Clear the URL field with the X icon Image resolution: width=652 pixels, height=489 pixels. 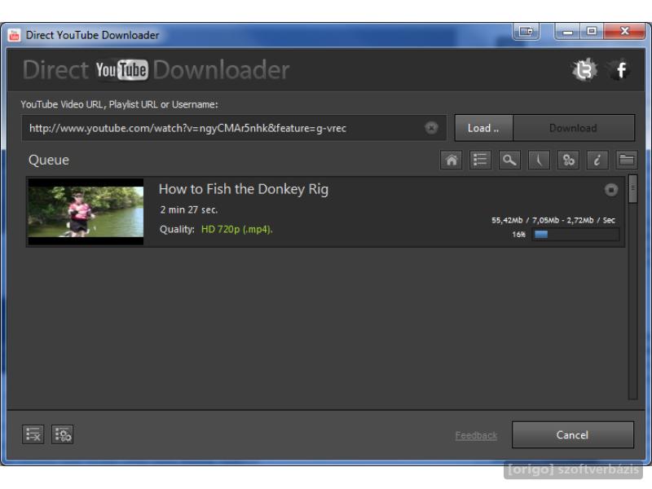click(431, 128)
